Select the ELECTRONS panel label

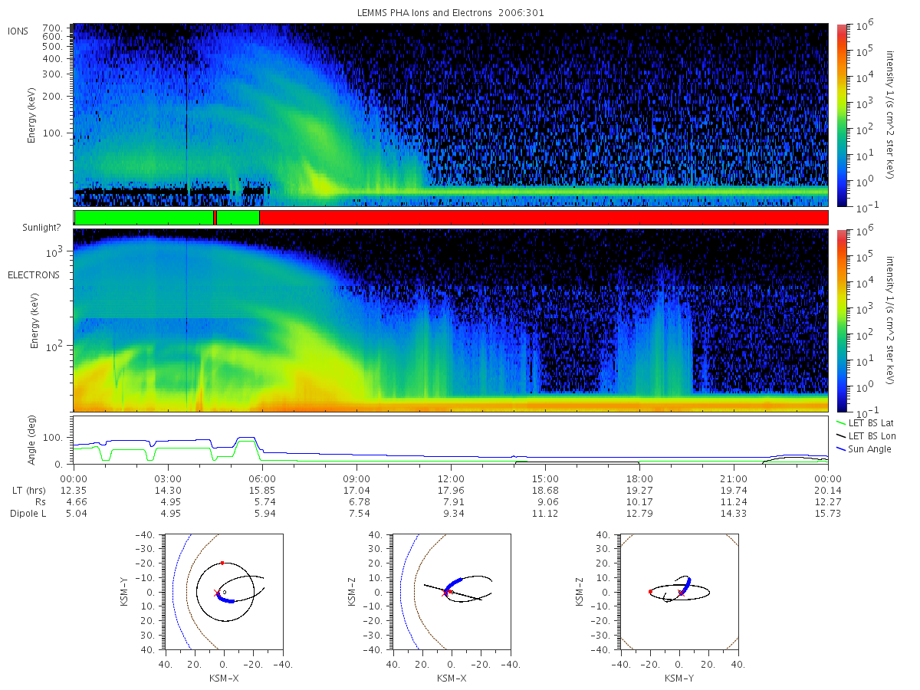(x=34, y=274)
